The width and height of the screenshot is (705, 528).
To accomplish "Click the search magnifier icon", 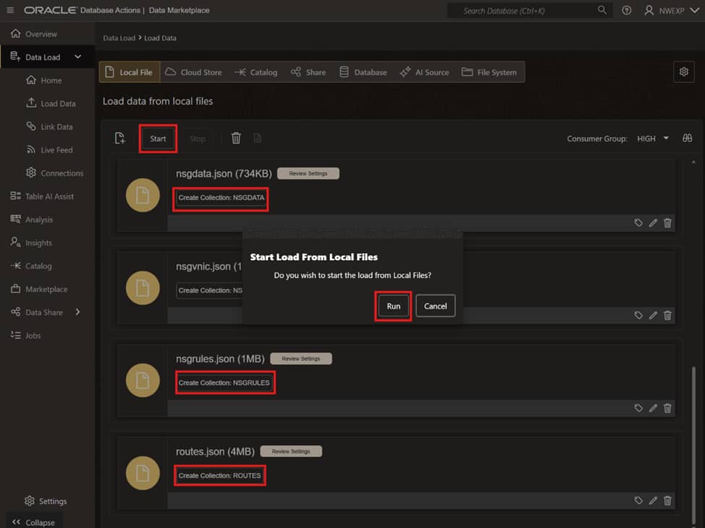I will coord(601,10).
